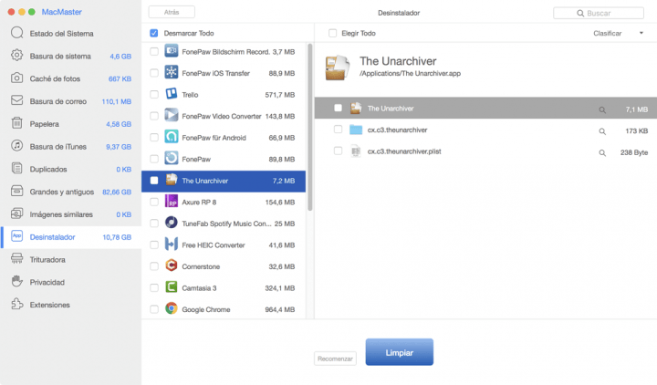Click the Duplicados document icon
Image resolution: width=657 pixels, height=385 pixels.
tap(16, 169)
